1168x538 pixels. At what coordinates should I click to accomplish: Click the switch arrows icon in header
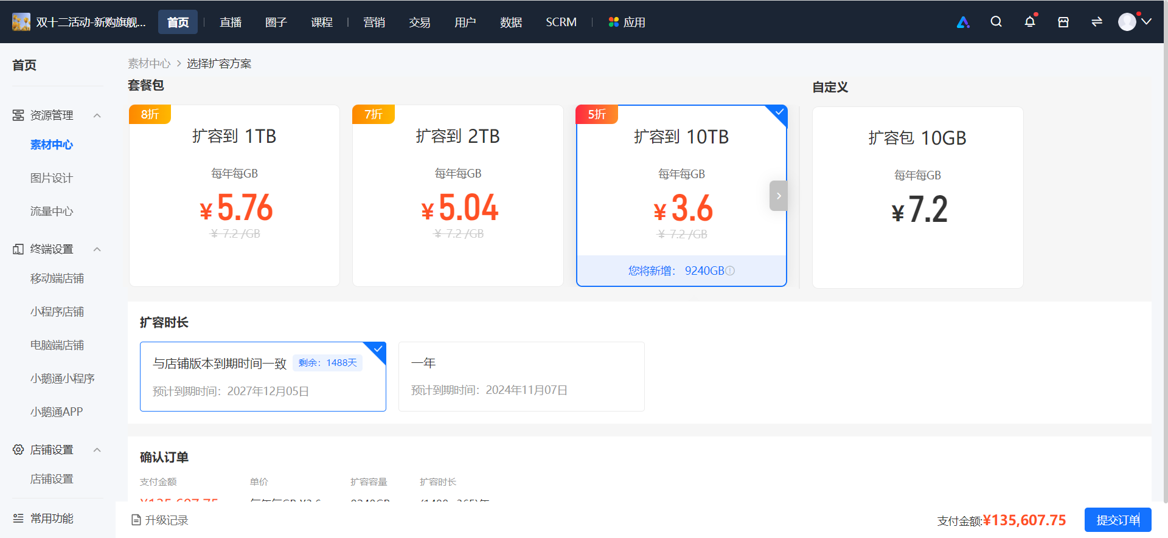coord(1097,22)
